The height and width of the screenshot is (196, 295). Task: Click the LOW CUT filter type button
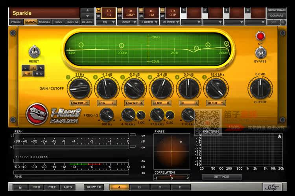click(x=79, y=103)
